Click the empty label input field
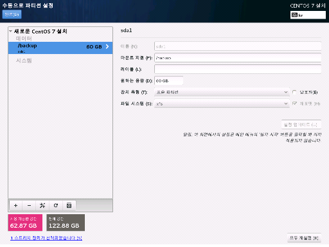The image size is (329, 247). 238,69
